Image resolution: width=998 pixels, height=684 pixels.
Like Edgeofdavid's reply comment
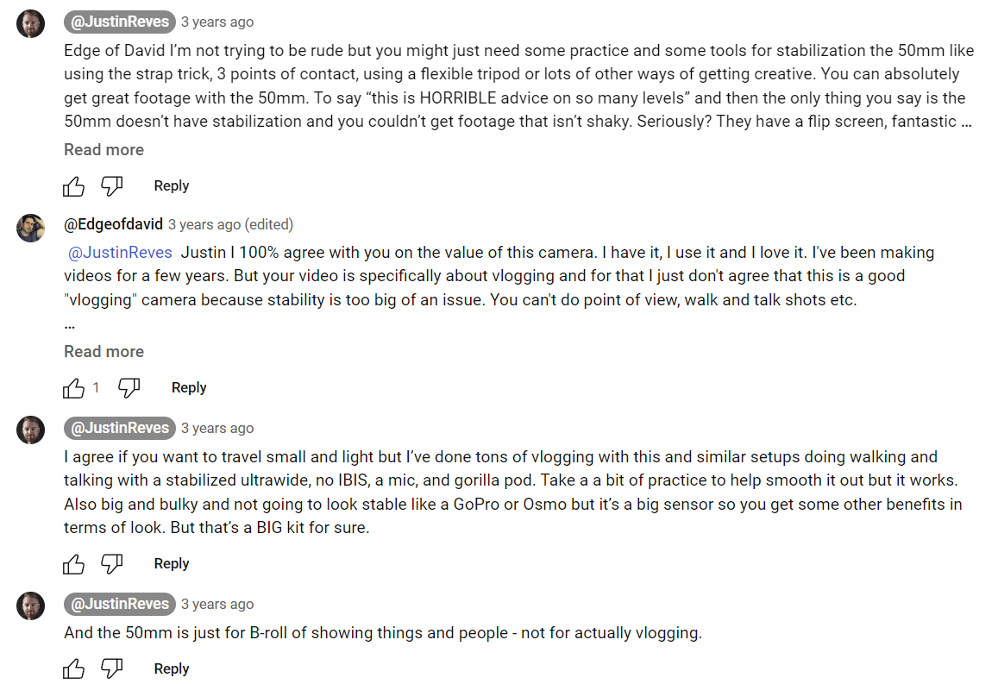click(74, 388)
